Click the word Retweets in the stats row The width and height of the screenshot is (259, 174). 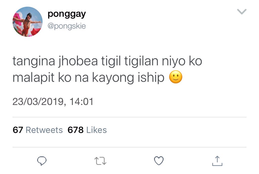pos(44,130)
